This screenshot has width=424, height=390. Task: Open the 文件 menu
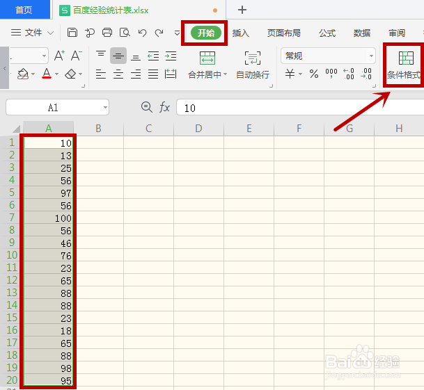[33, 33]
